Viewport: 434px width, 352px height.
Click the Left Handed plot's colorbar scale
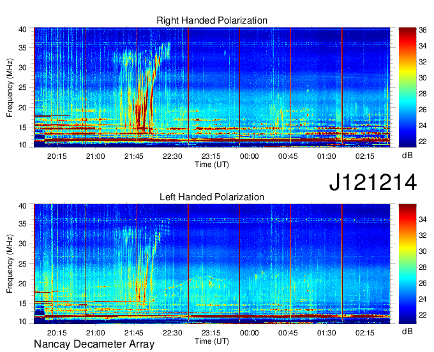[407, 264]
